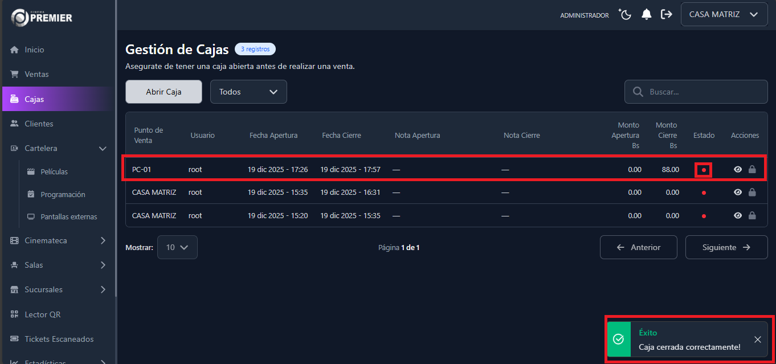Toggle dark mode moon icon
This screenshot has height=364, width=776.
(626, 15)
